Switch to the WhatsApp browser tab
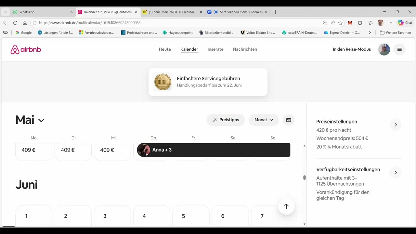This screenshot has width=416, height=234. 43,12
